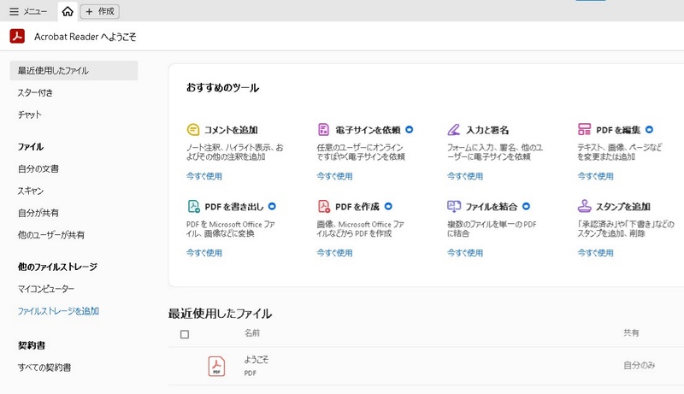Open the ようこそ PDF file icon
684x394 pixels.
point(216,366)
